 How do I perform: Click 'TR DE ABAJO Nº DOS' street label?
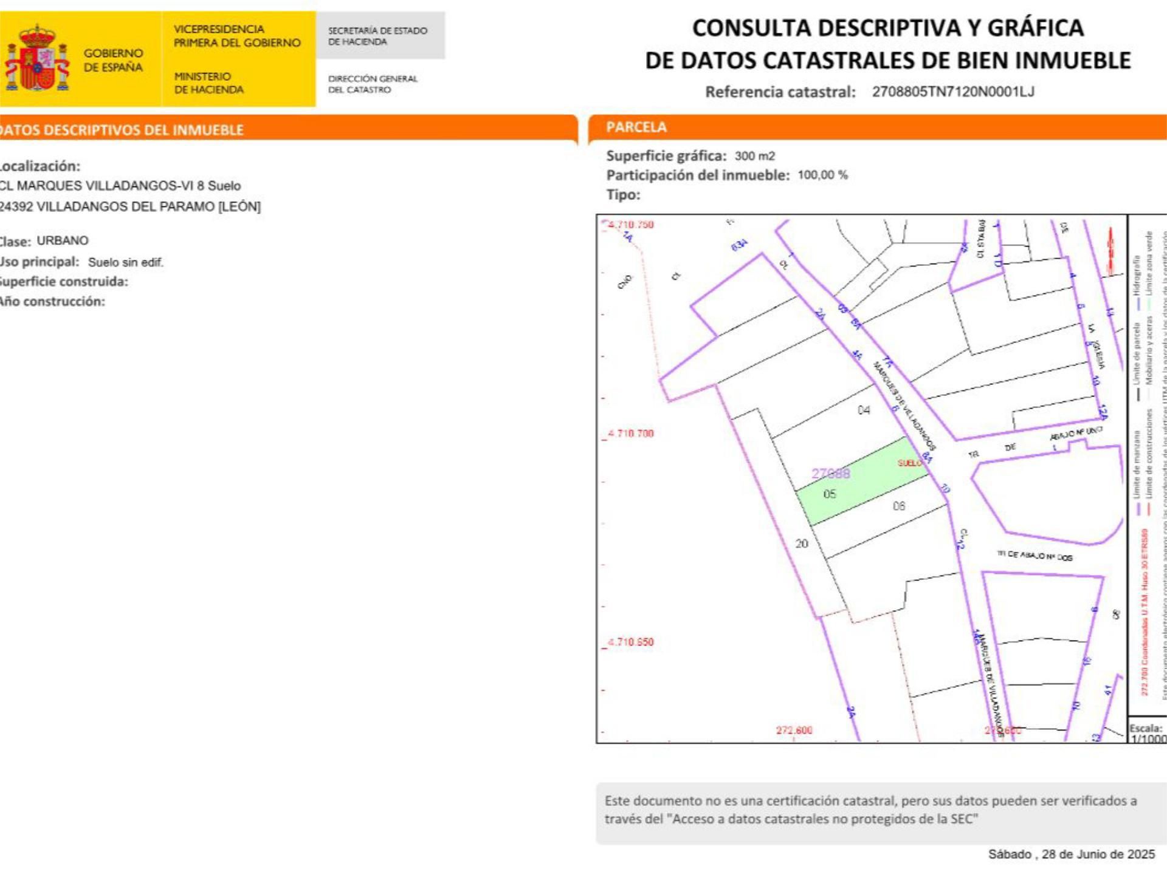pyautogui.click(x=1034, y=556)
